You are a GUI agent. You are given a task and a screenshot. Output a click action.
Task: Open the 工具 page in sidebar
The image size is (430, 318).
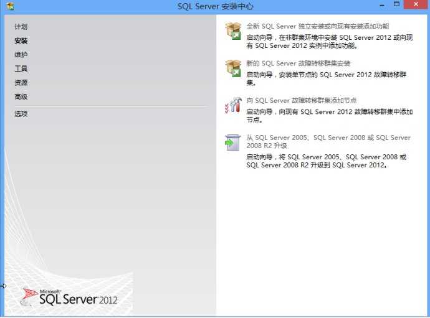pyautogui.click(x=21, y=68)
